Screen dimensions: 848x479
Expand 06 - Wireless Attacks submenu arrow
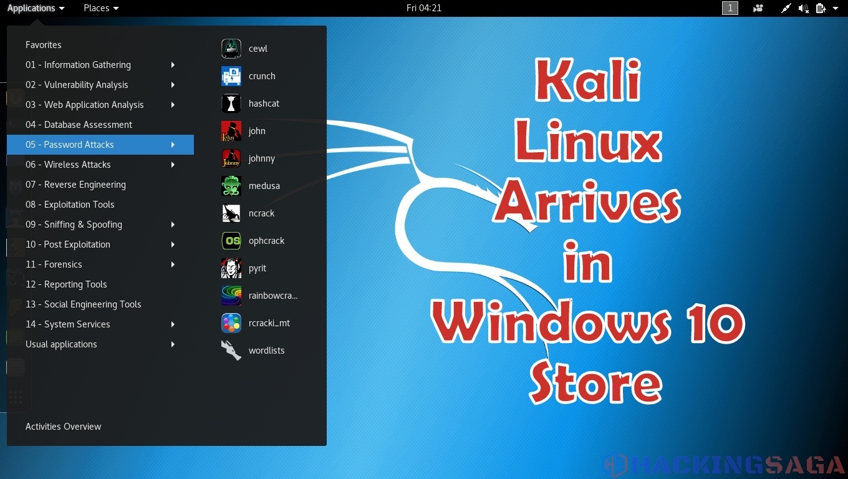[x=173, y=165]
